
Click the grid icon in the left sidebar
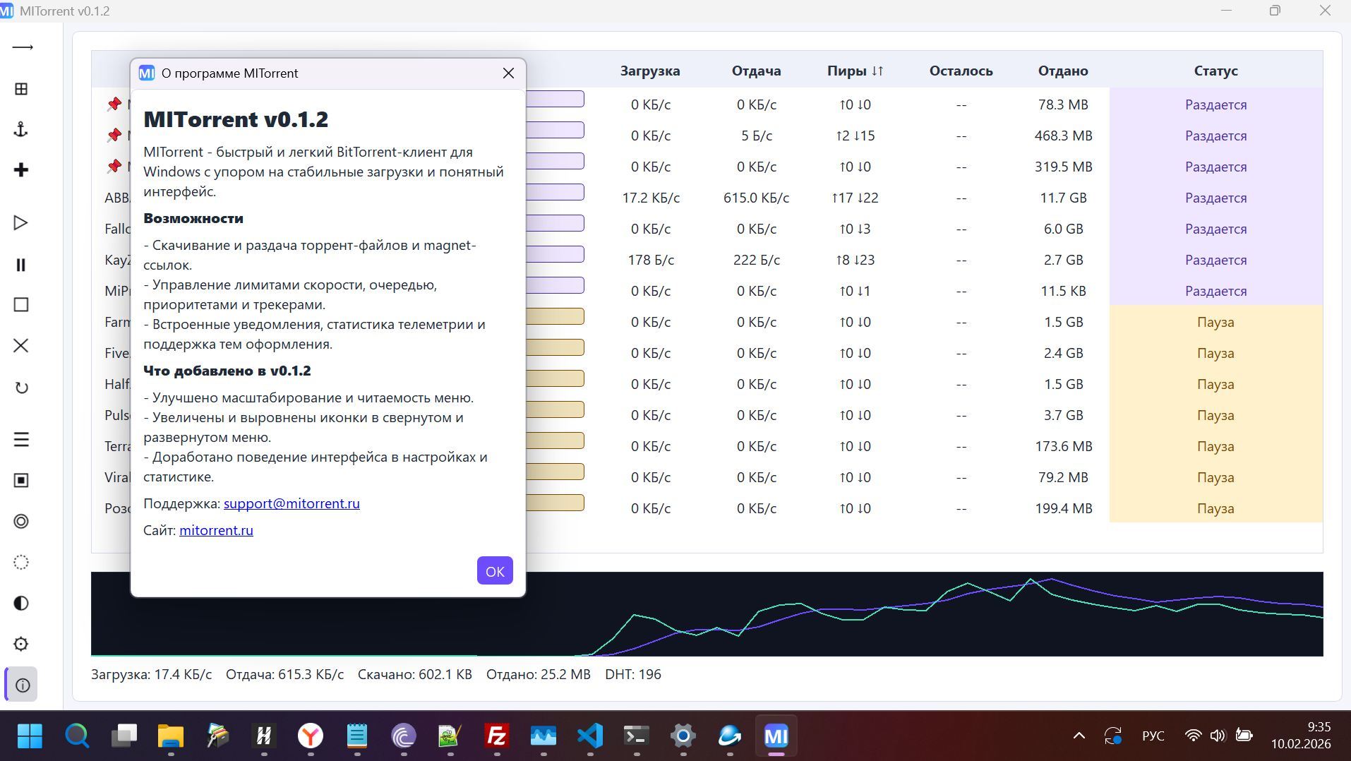pyautogui.click(x=22, y=89)
